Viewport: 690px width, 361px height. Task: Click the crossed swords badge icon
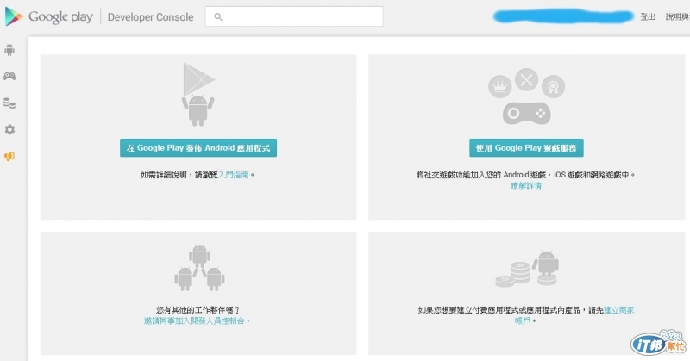(x=527, y=79)
